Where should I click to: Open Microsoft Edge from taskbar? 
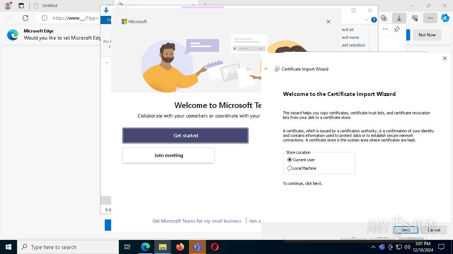coord(145,247)
